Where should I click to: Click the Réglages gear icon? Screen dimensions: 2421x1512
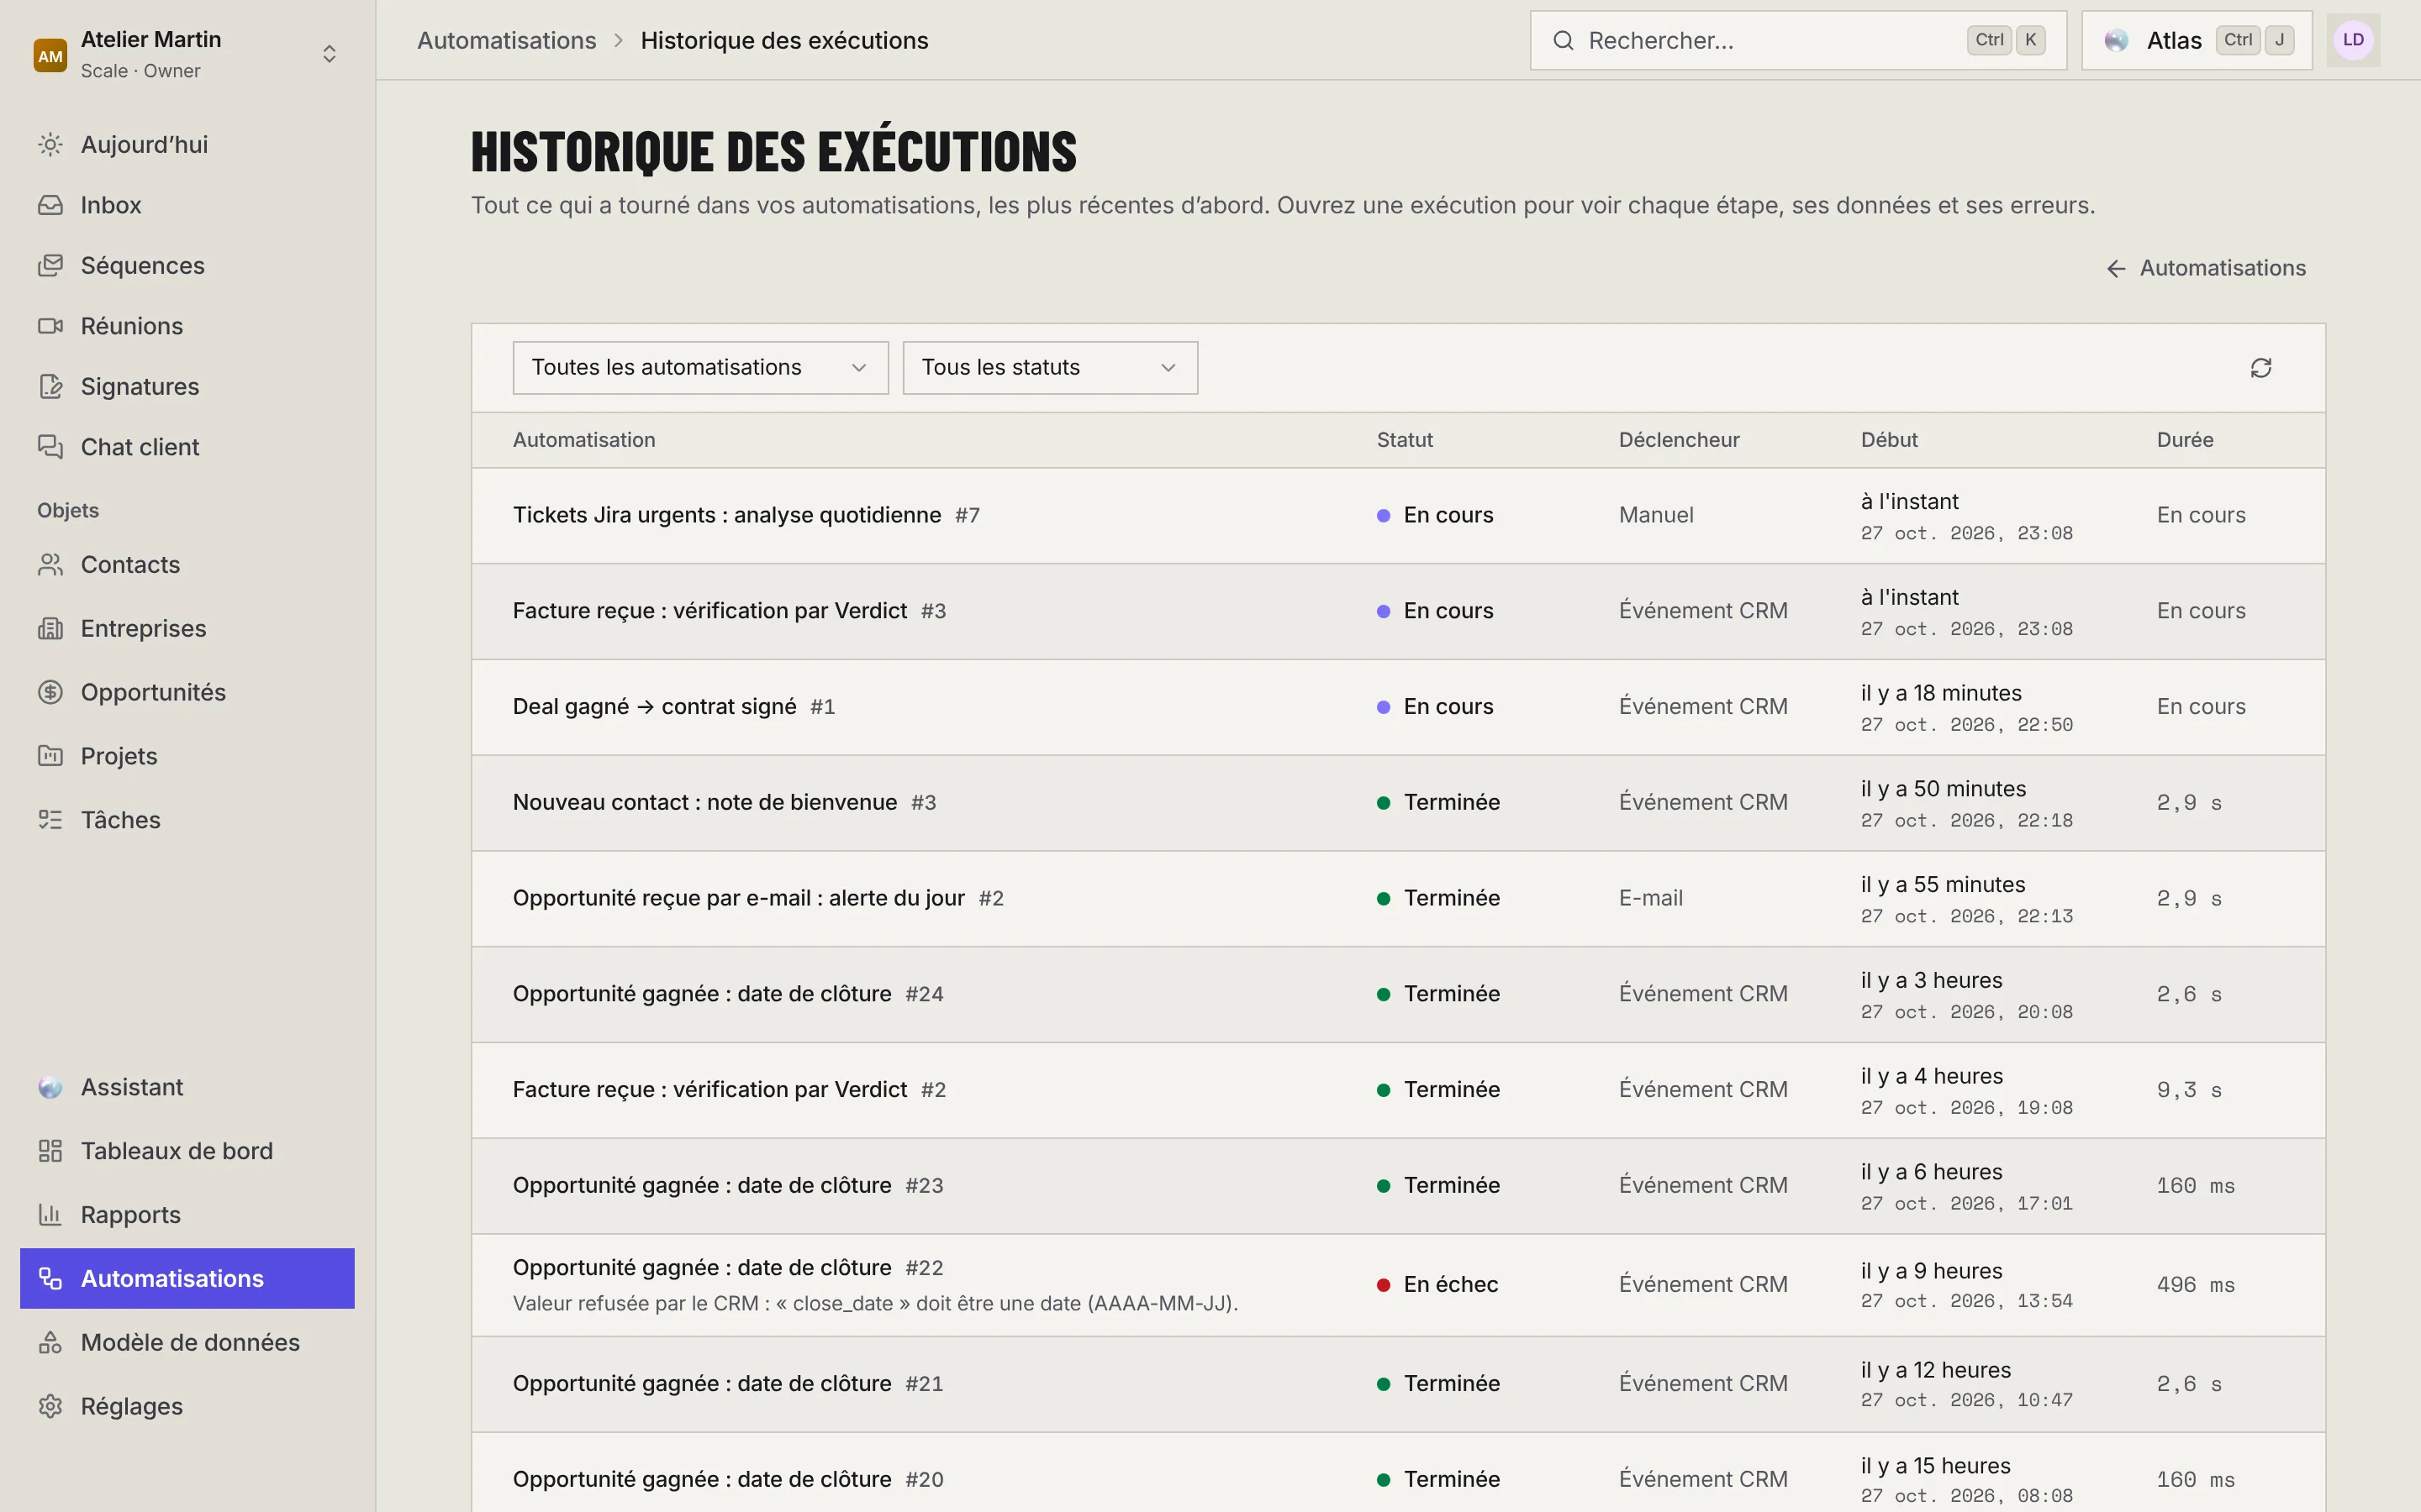point(50,1406)
